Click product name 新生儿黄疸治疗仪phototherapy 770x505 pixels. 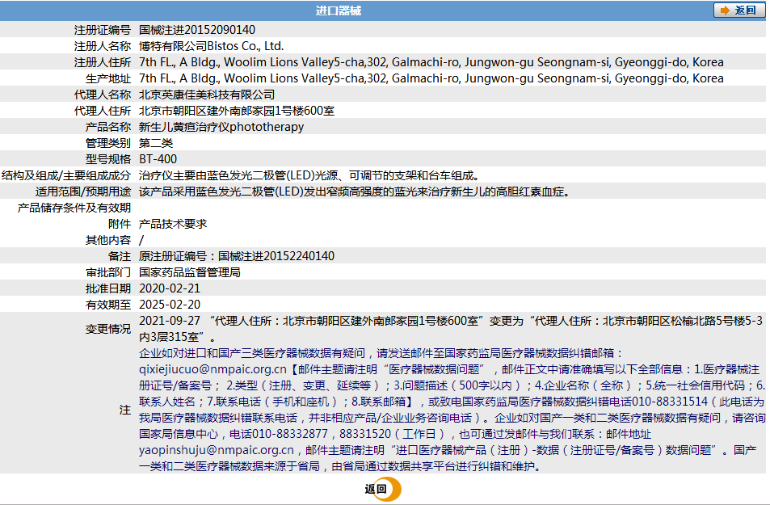point(221,127)
